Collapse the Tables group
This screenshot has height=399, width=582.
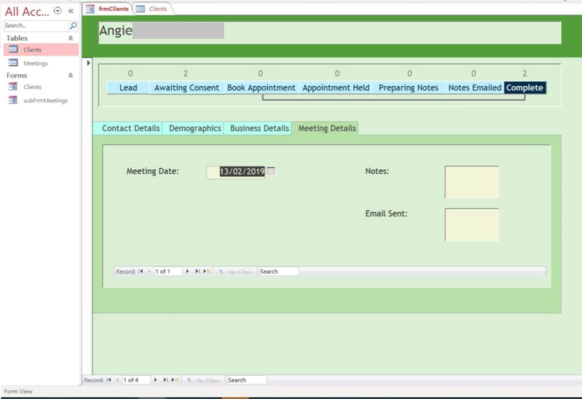[x=70, y=38]
